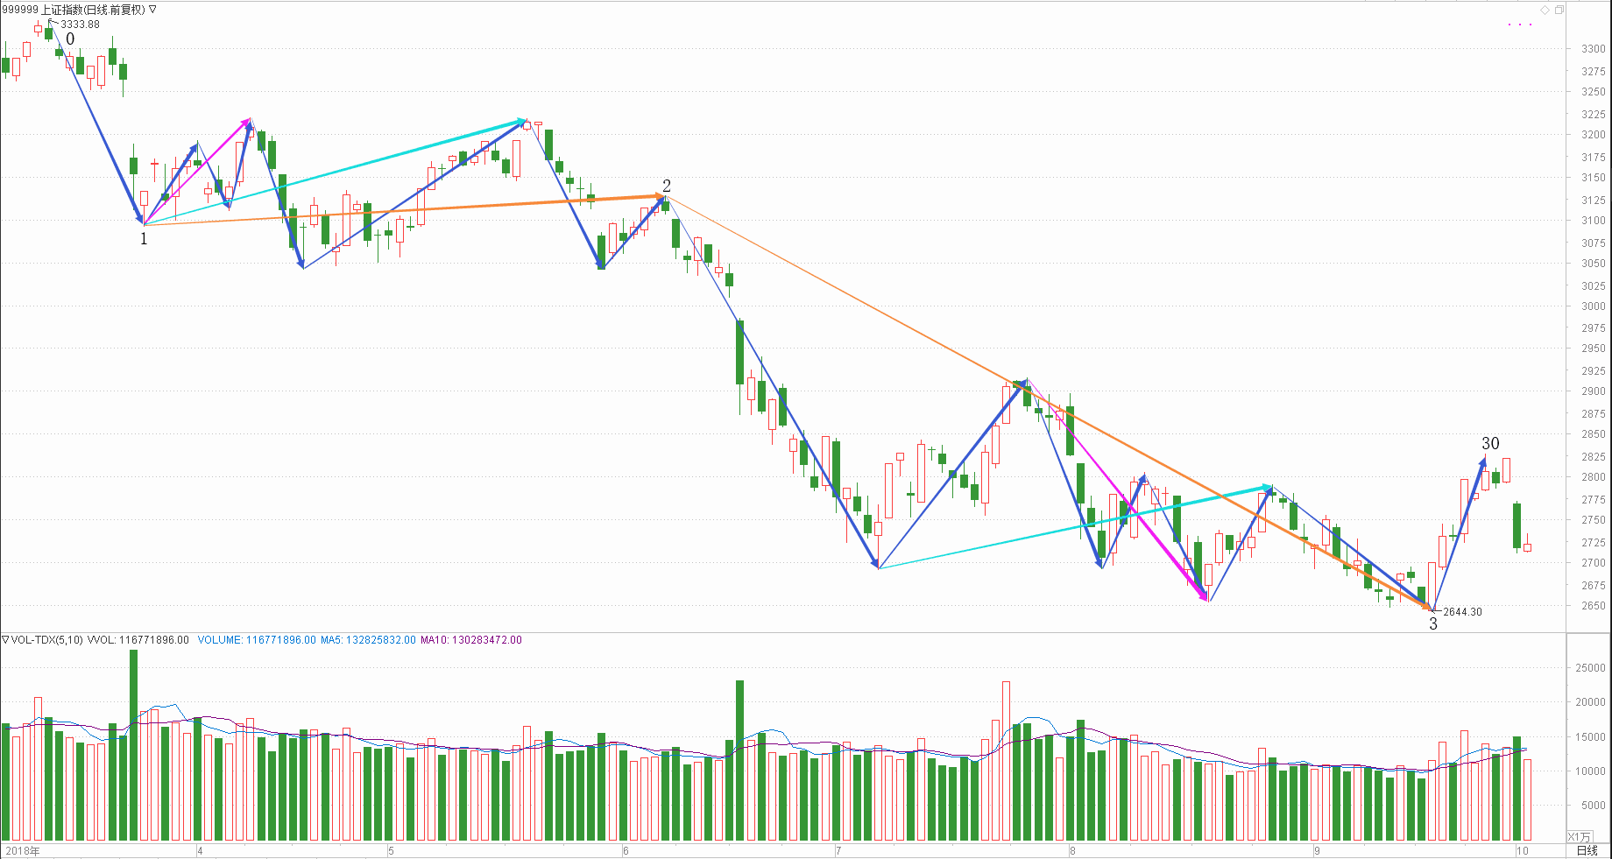Click the 999999 上证指数 chart title
1612x859 pixels.
coord(74,10)
